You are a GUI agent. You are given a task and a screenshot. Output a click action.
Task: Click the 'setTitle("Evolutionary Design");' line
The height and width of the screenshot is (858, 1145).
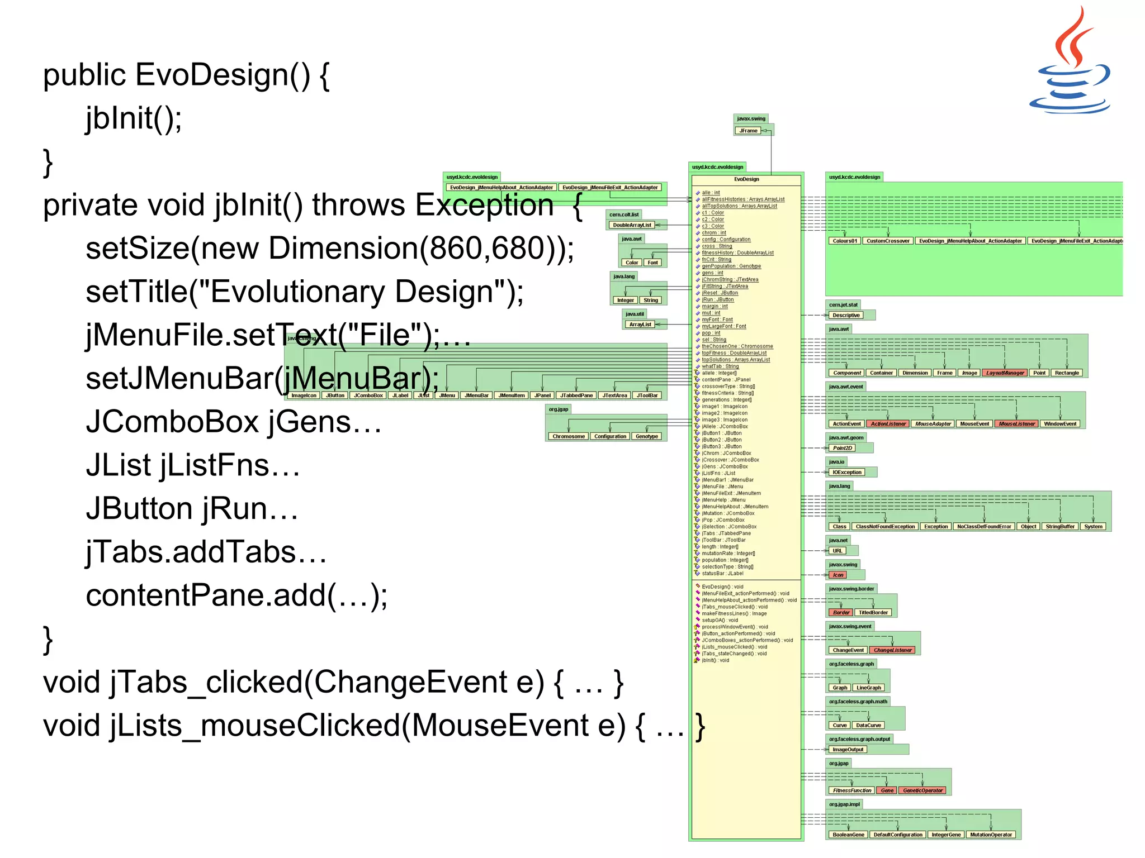[305, 293]
